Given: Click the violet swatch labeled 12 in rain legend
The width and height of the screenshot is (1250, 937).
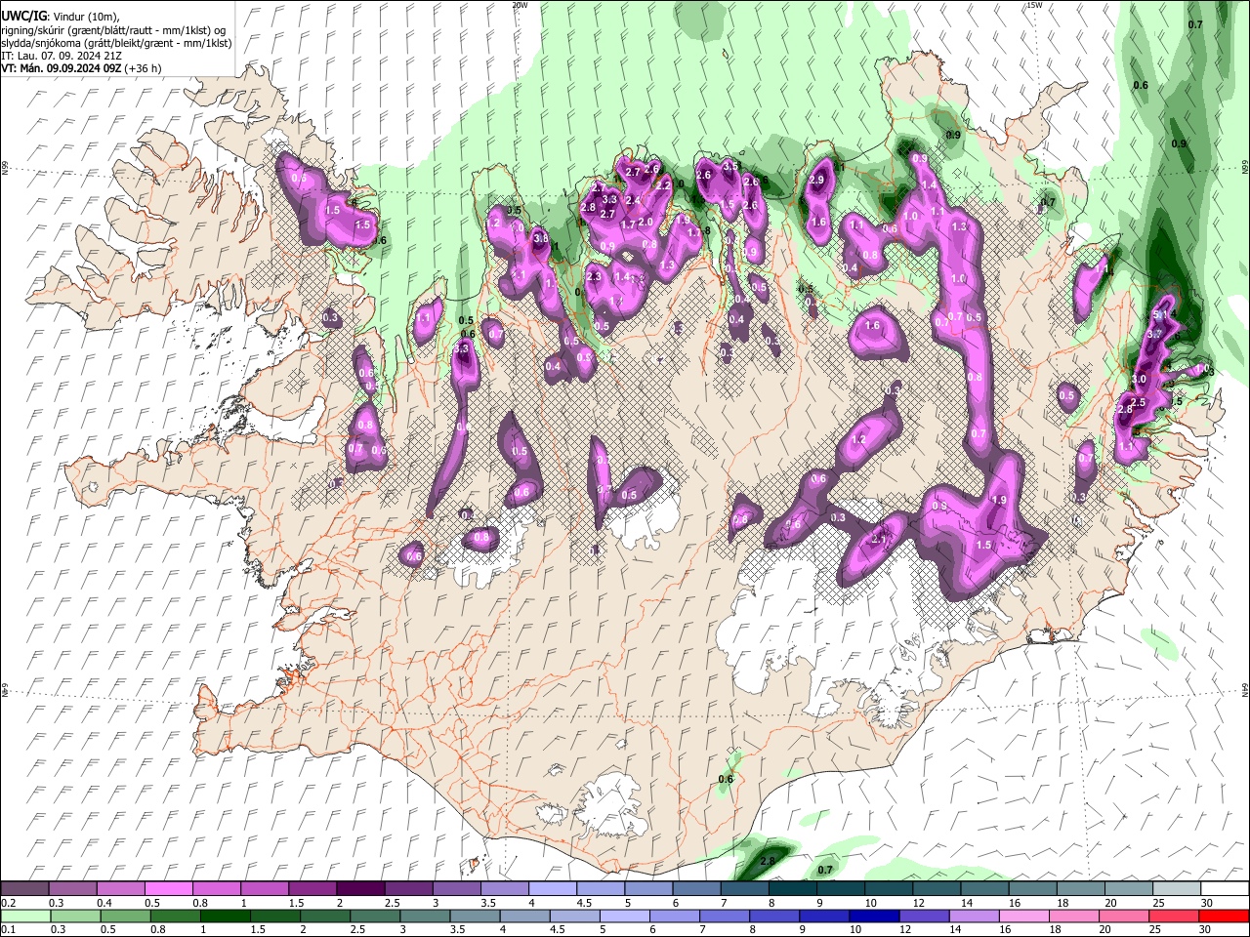Looking at the screenshot, I should tap(923, 916).
